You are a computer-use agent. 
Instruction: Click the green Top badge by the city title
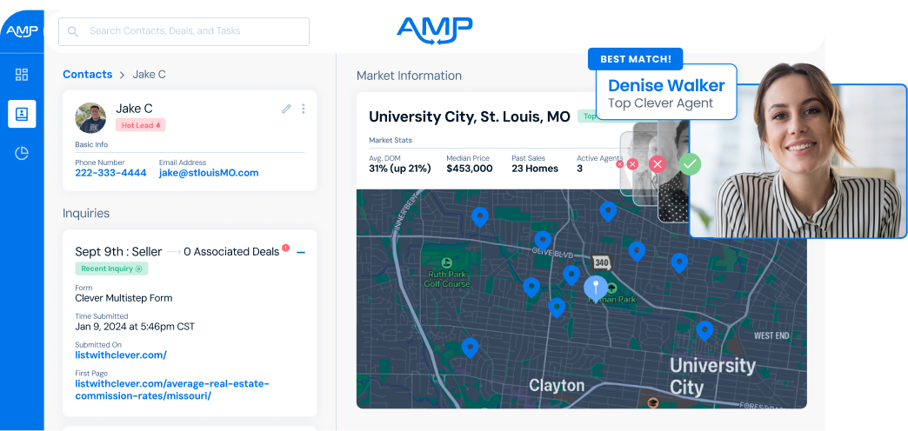pos(587,116)
